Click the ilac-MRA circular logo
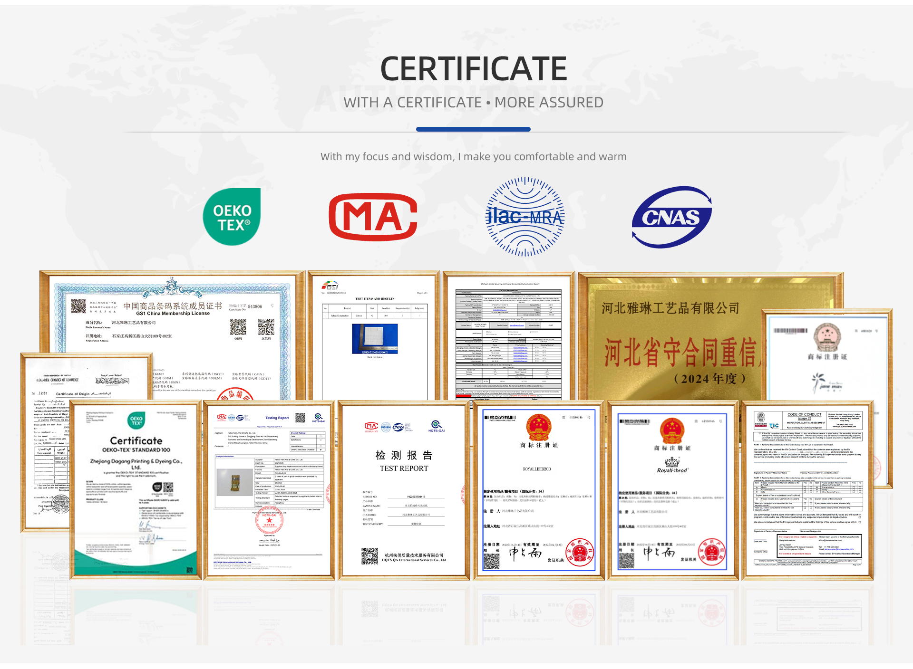The width and height of the screenshot is (913, 669). click(525, 217)
